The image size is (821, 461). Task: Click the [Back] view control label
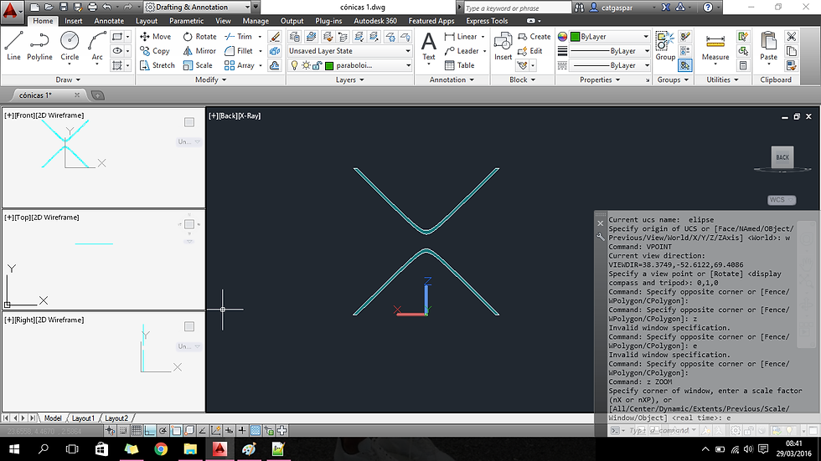(x=228, y=116)
